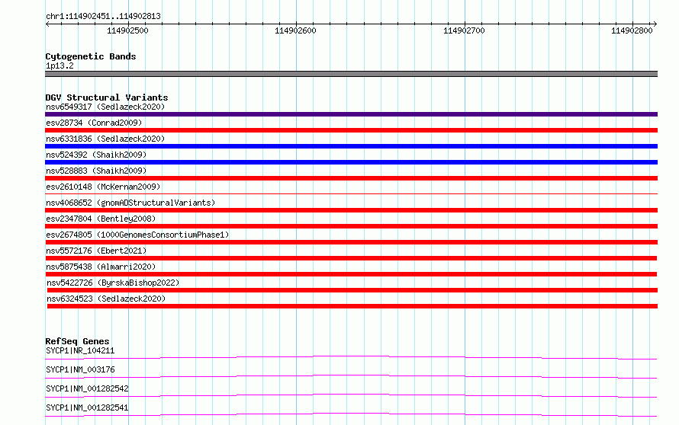Click the magenta SYCP1|NM_001282542 intron line
Viewport: 679px width, 425px height.
[x=351, y=395]
